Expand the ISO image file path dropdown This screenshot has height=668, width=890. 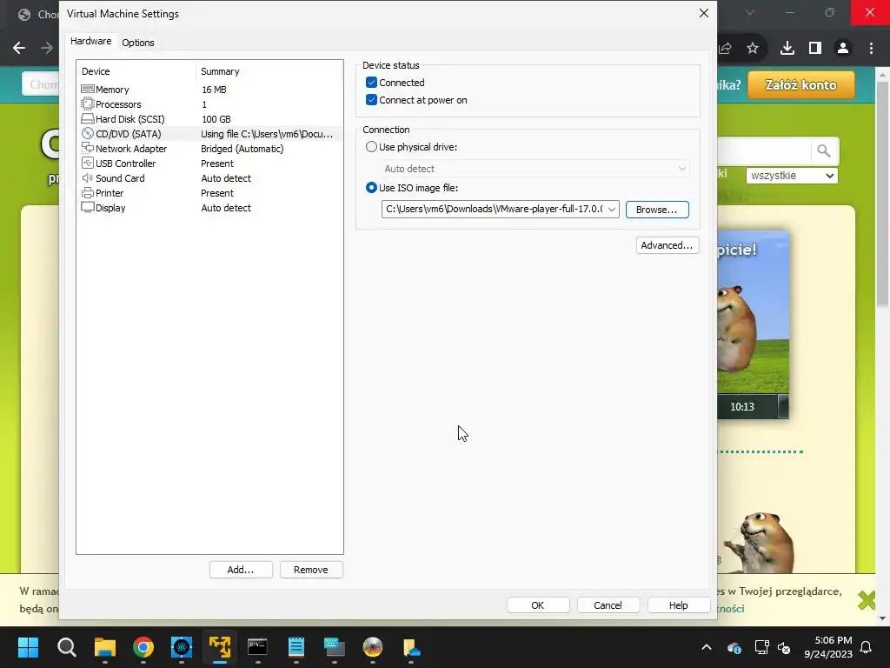(611, 209)
